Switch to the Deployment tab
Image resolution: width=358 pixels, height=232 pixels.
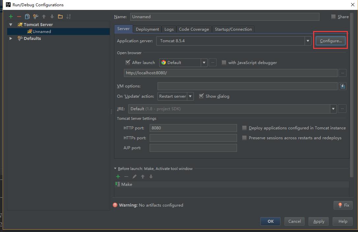pyautogui.click(x=147, y=29)
